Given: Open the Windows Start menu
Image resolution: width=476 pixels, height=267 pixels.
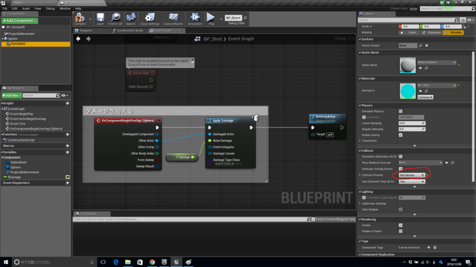Looking at the screenshot, I should click(x=6, y=262).
